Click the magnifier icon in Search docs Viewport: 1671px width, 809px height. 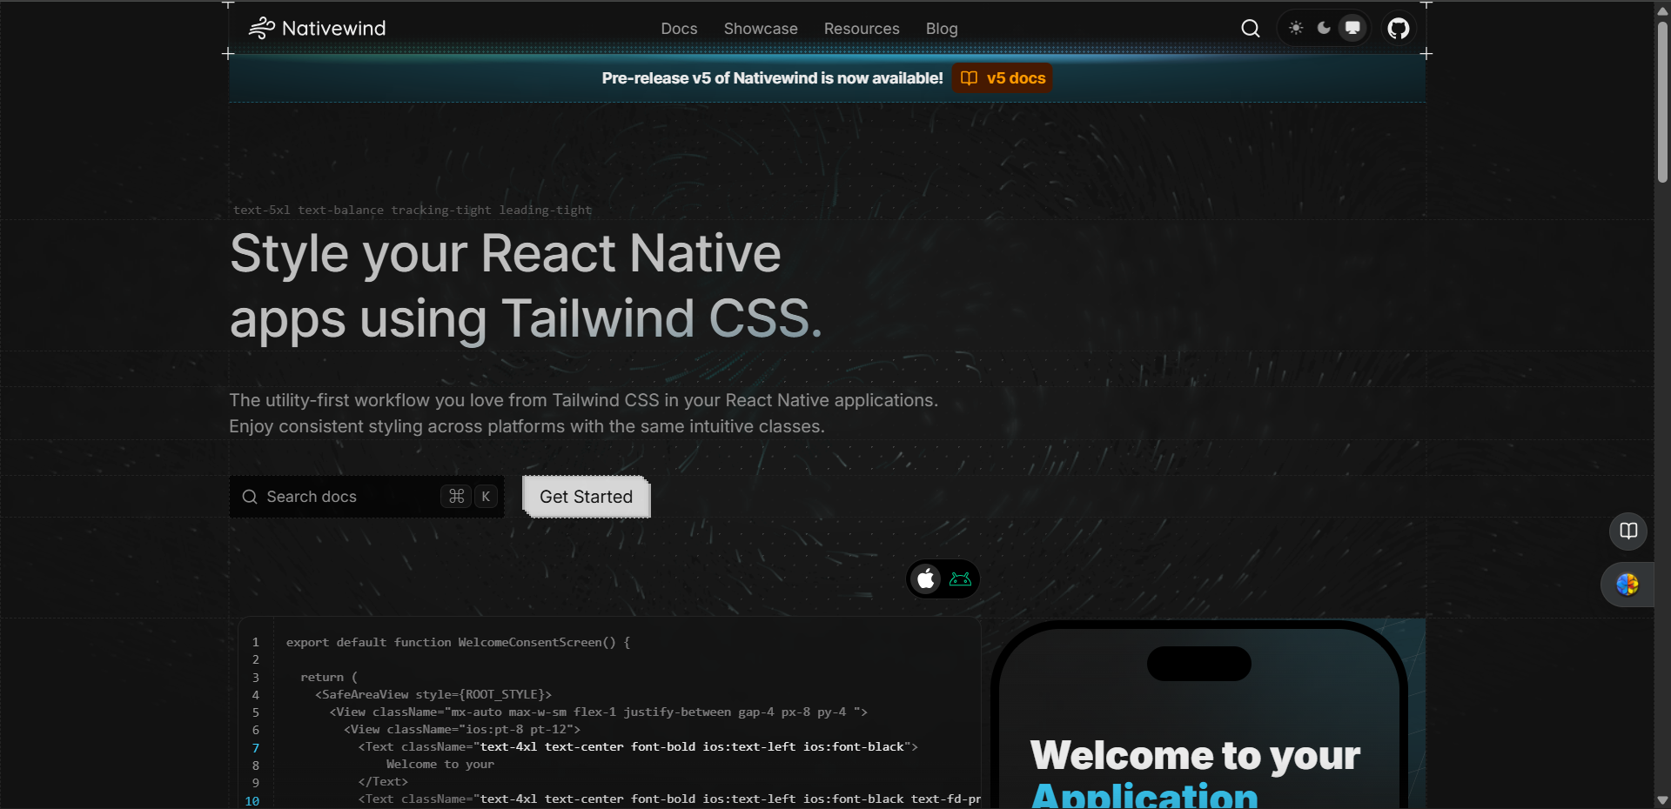[x=250, y=497]
